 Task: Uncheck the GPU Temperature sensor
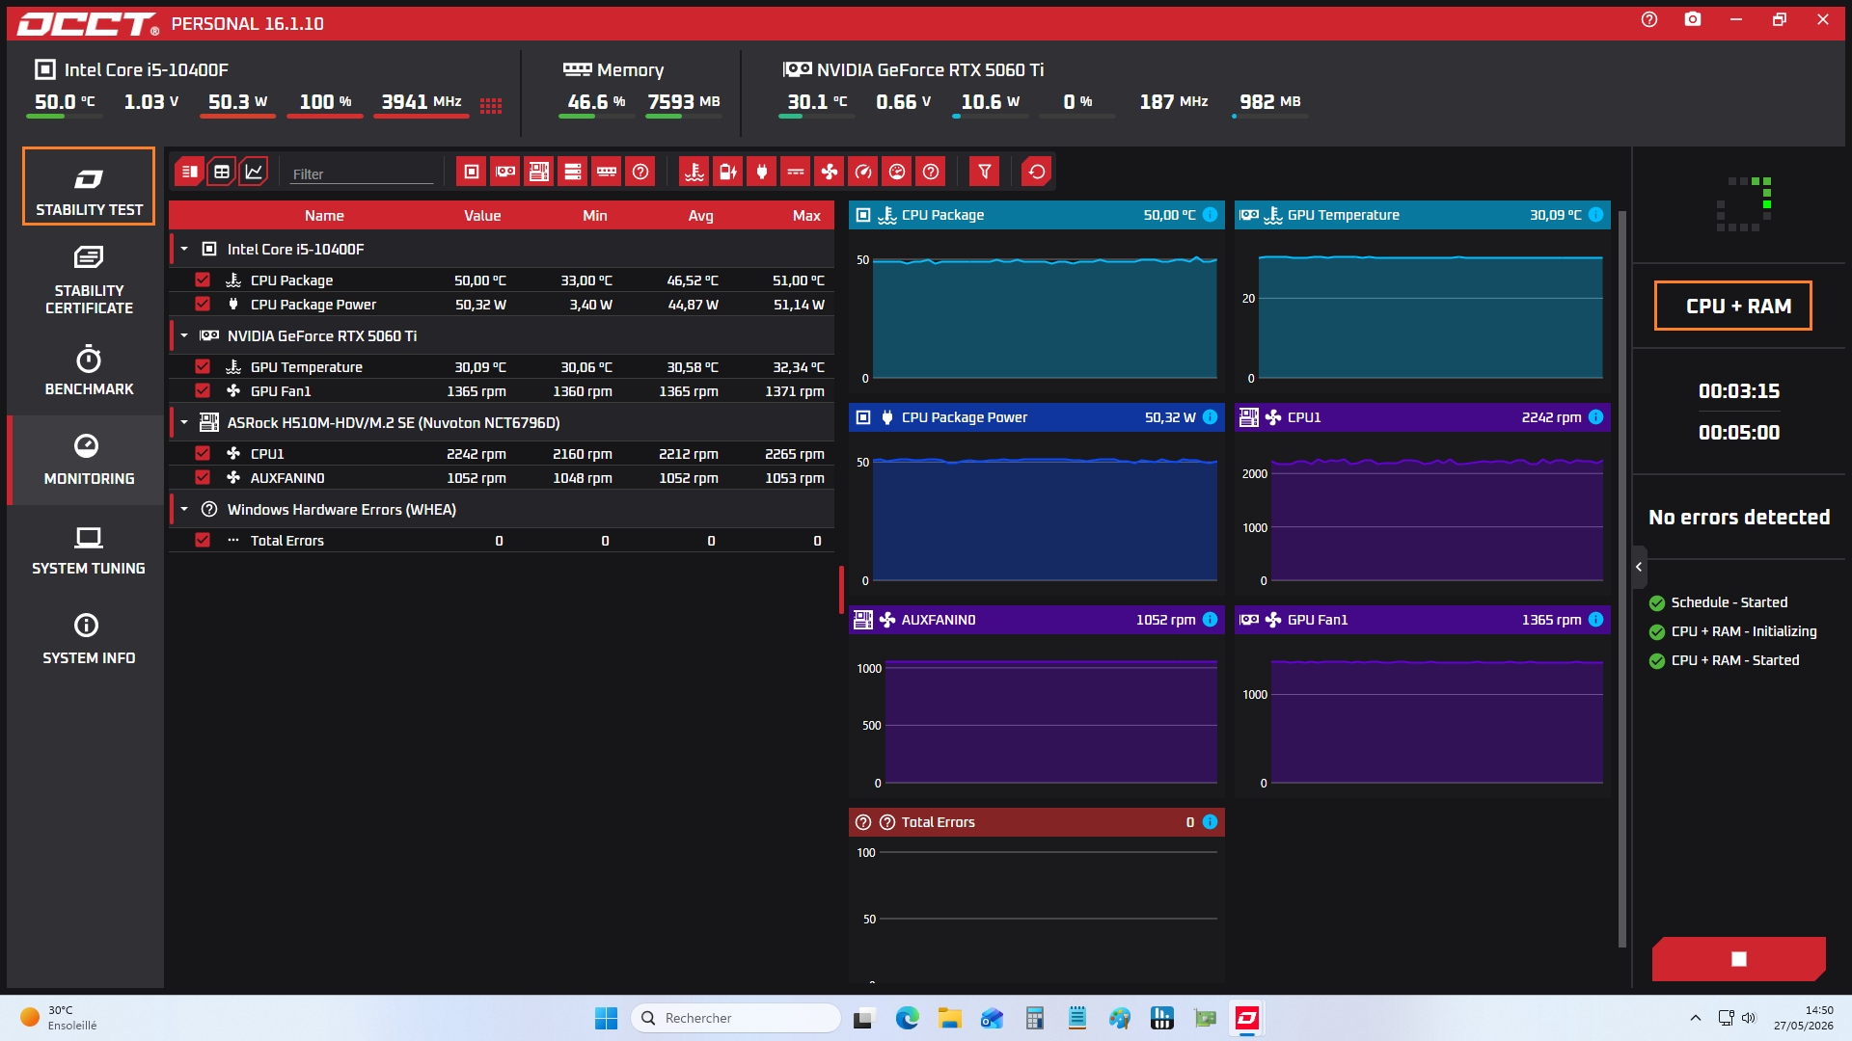(203, 366)
